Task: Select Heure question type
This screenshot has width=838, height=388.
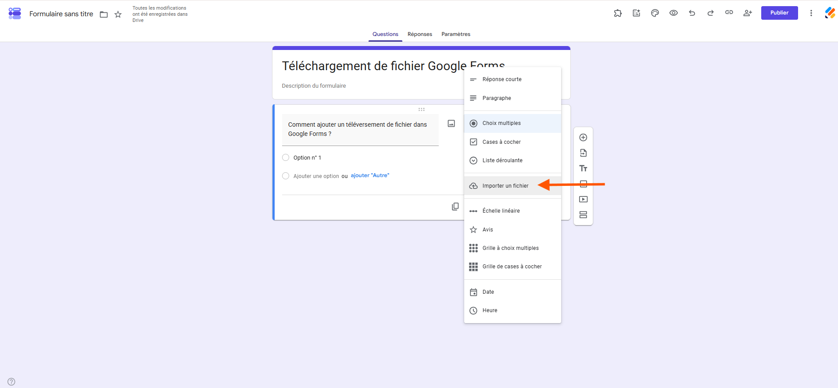Action: pos(512,310)
